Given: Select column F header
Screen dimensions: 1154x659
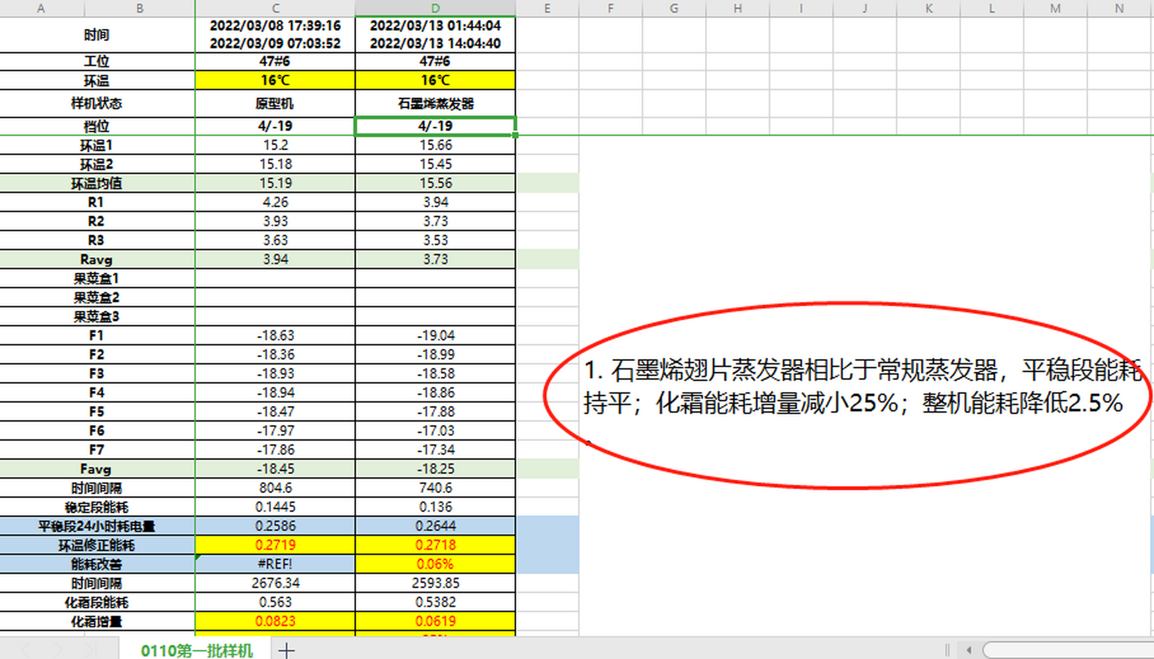Looking at the screenshot, I should 611,8.
